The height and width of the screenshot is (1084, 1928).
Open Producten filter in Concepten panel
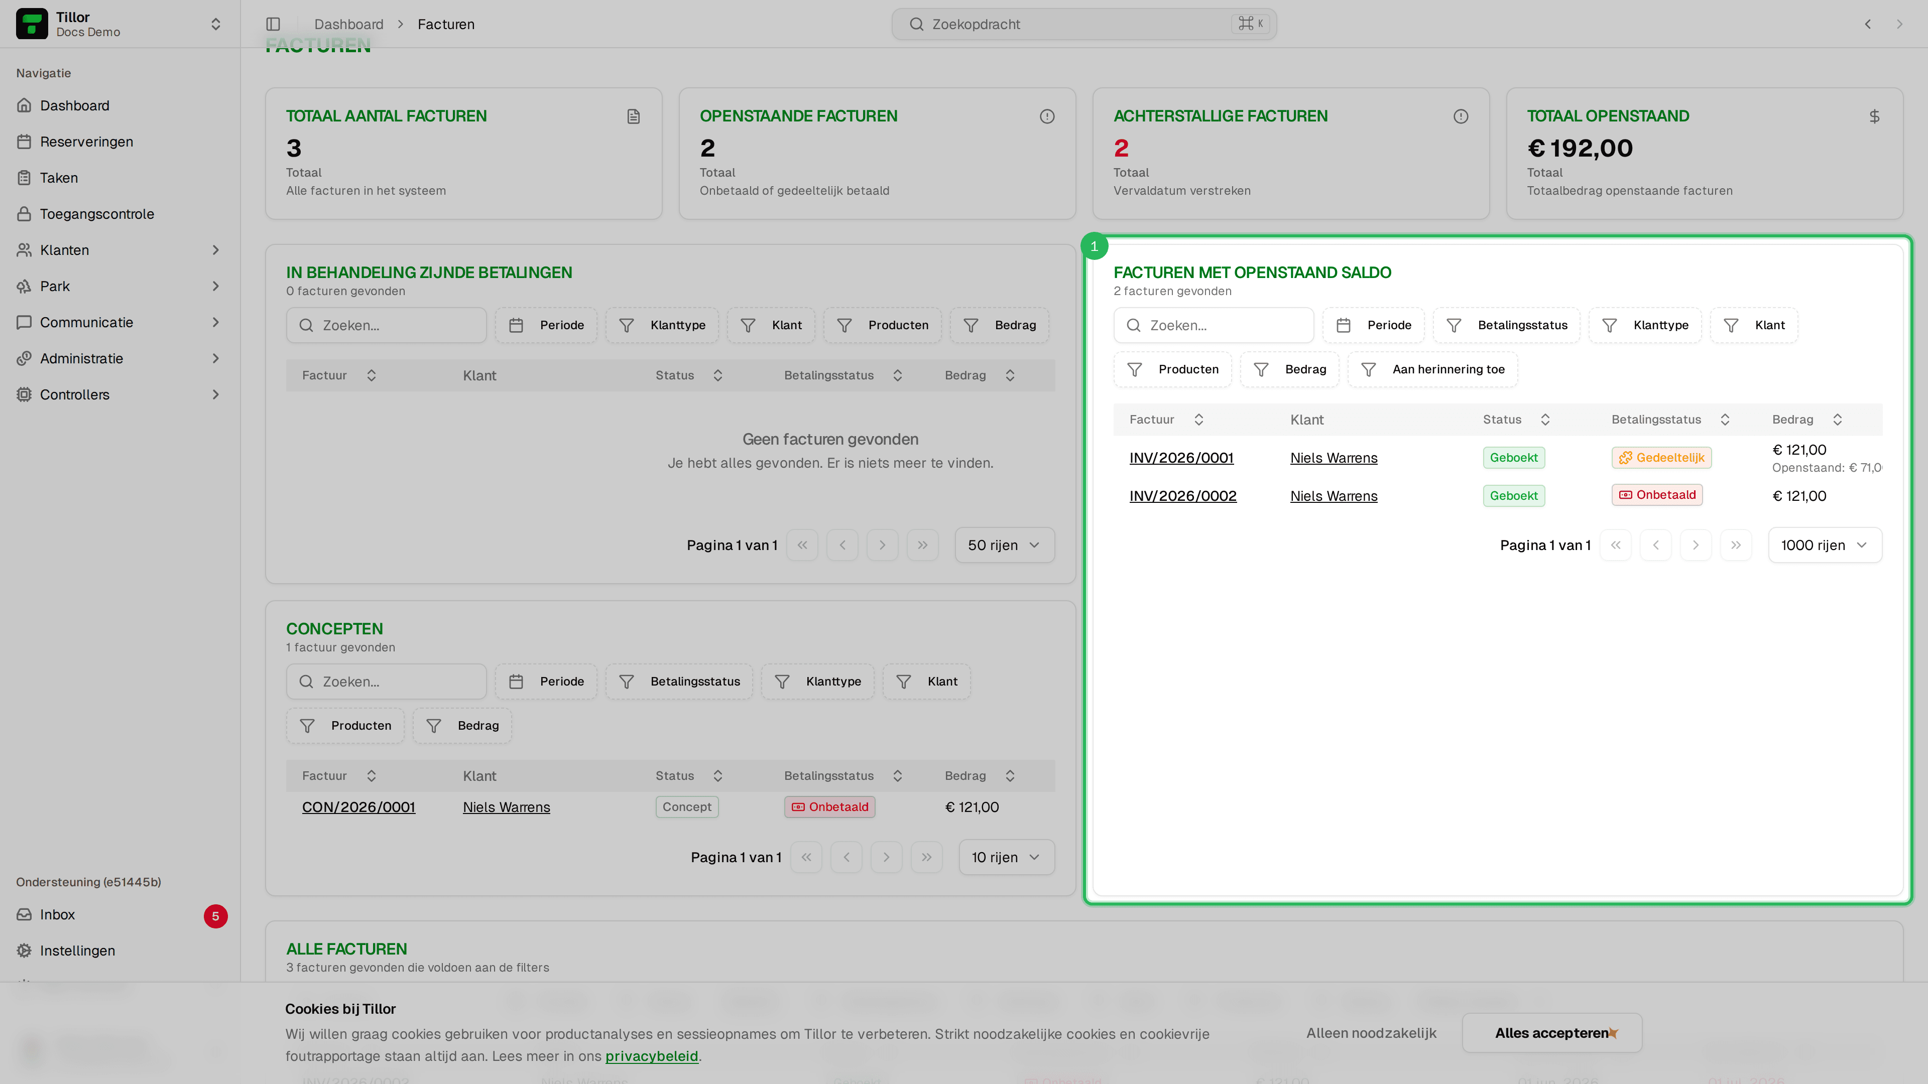tap(345, 726)
